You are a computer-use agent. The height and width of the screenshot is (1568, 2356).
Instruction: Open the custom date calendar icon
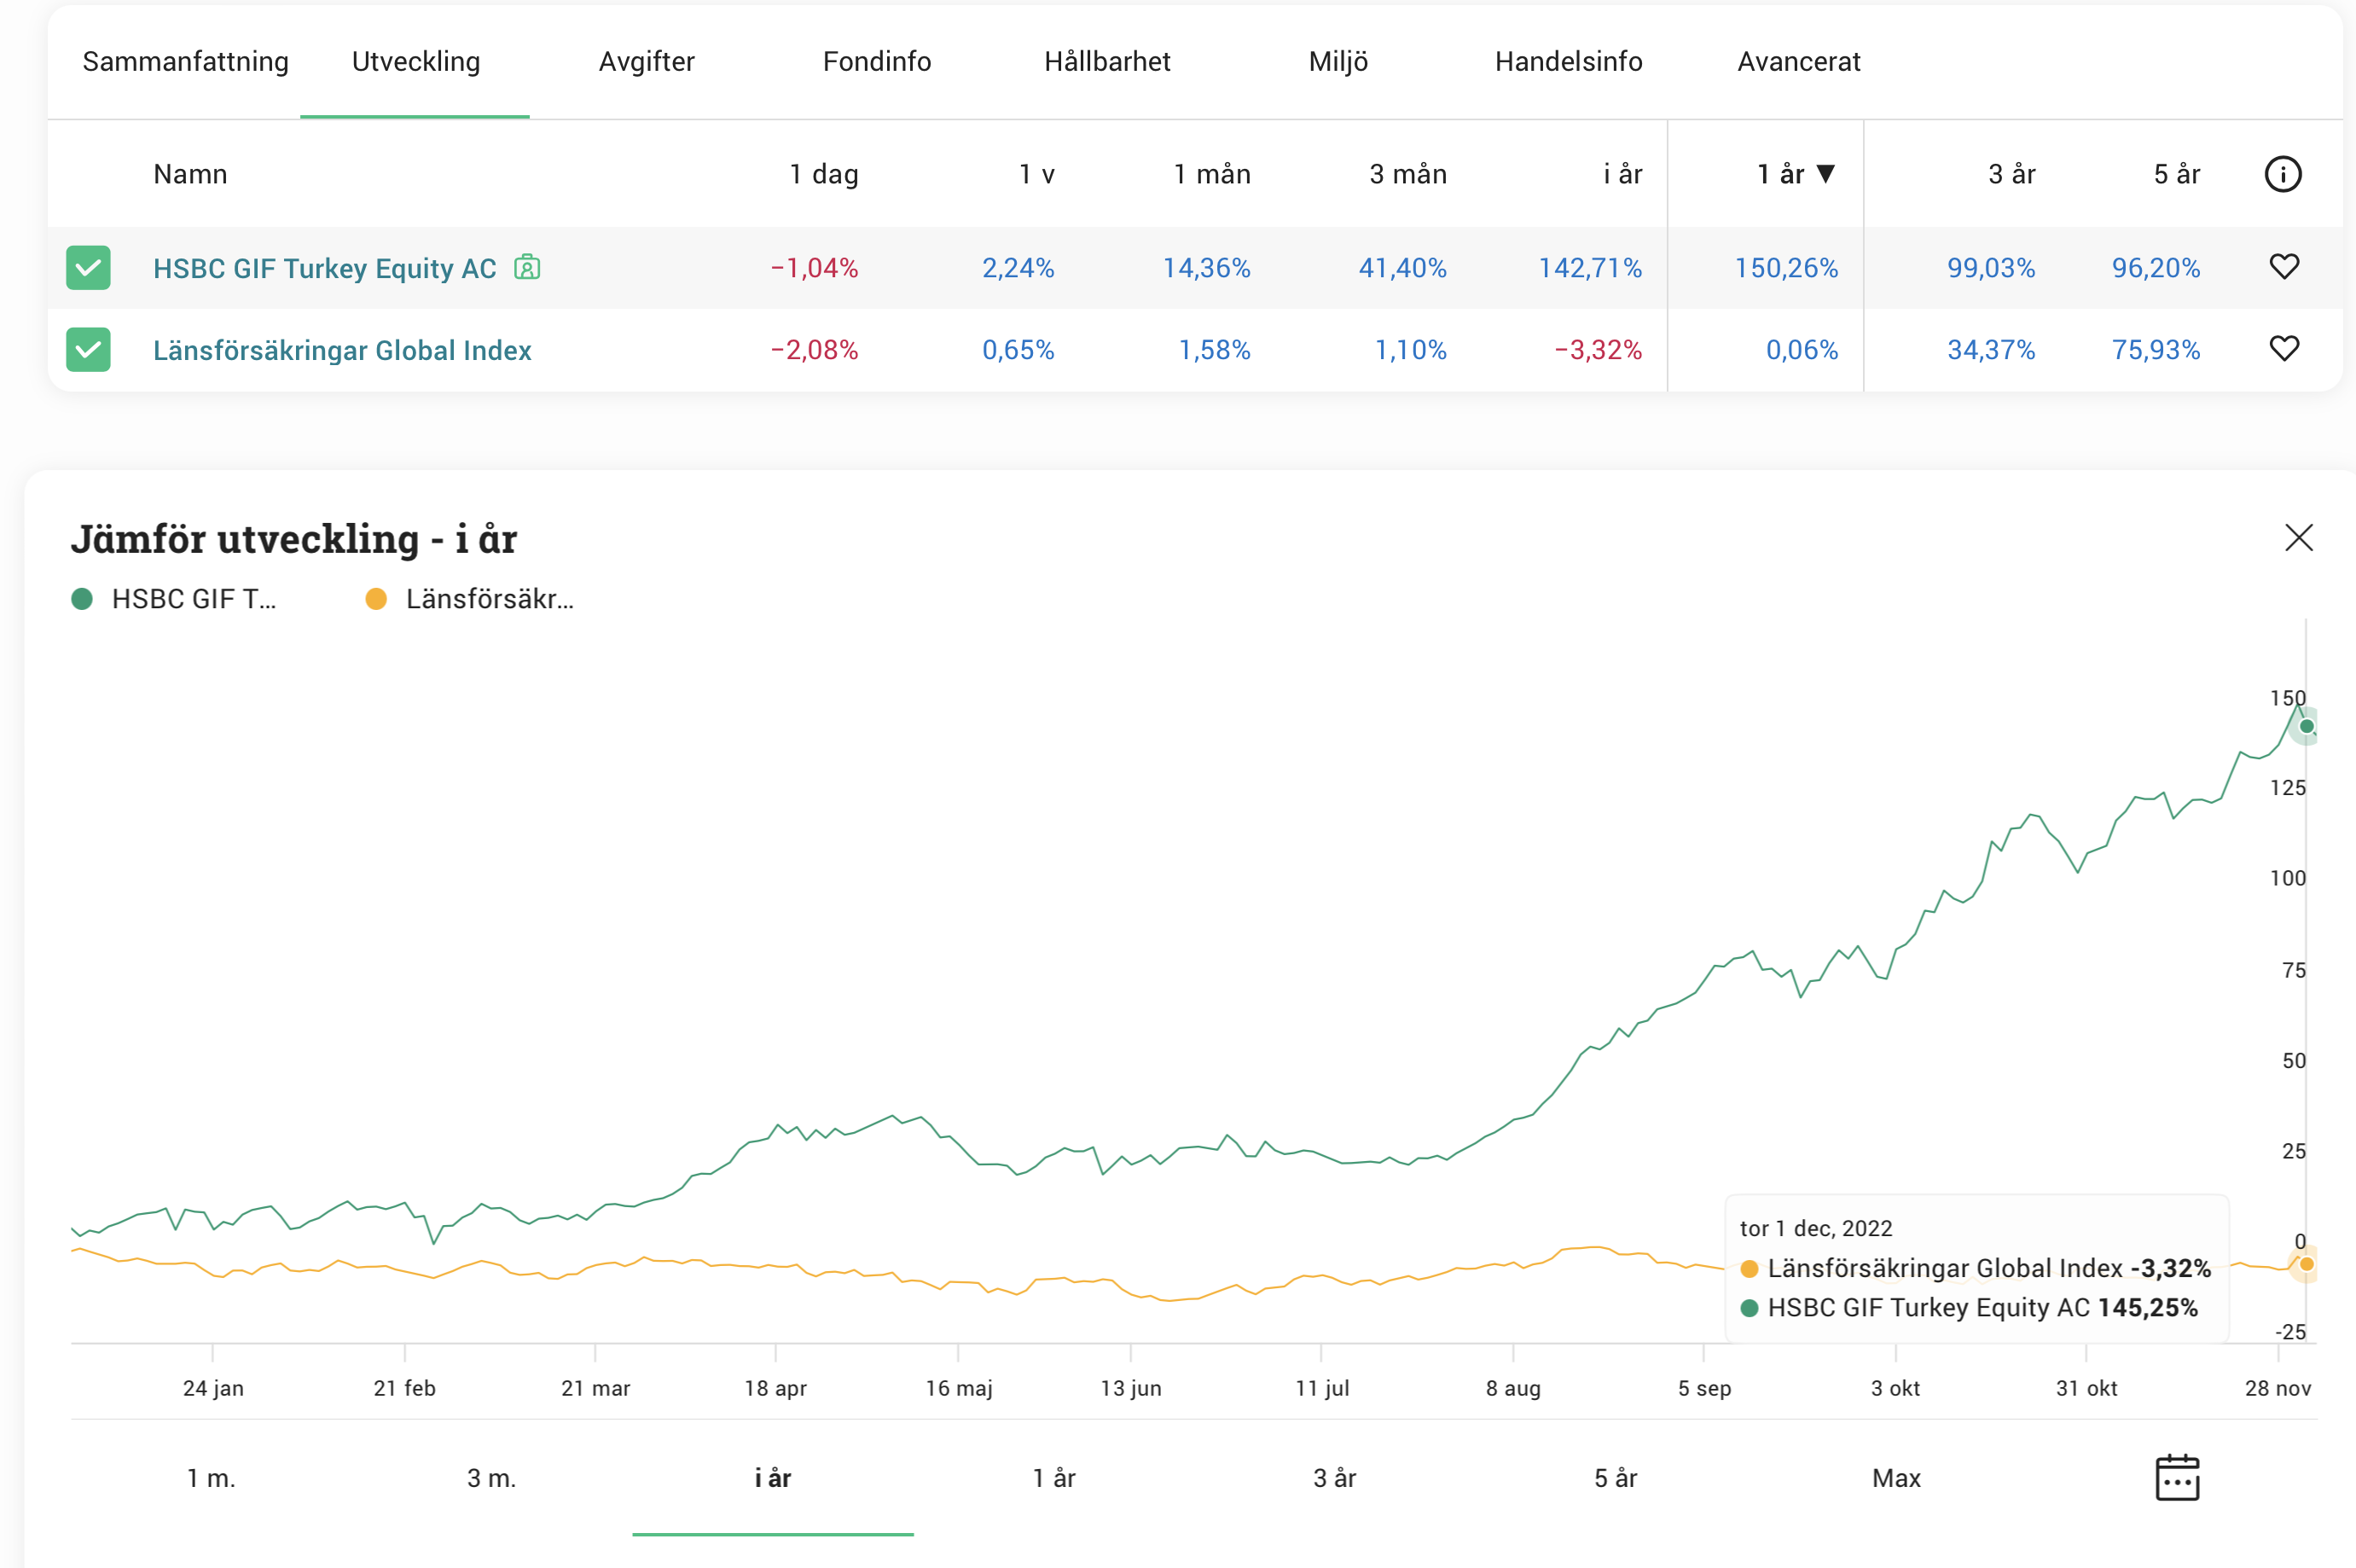pos(2177,1477)
